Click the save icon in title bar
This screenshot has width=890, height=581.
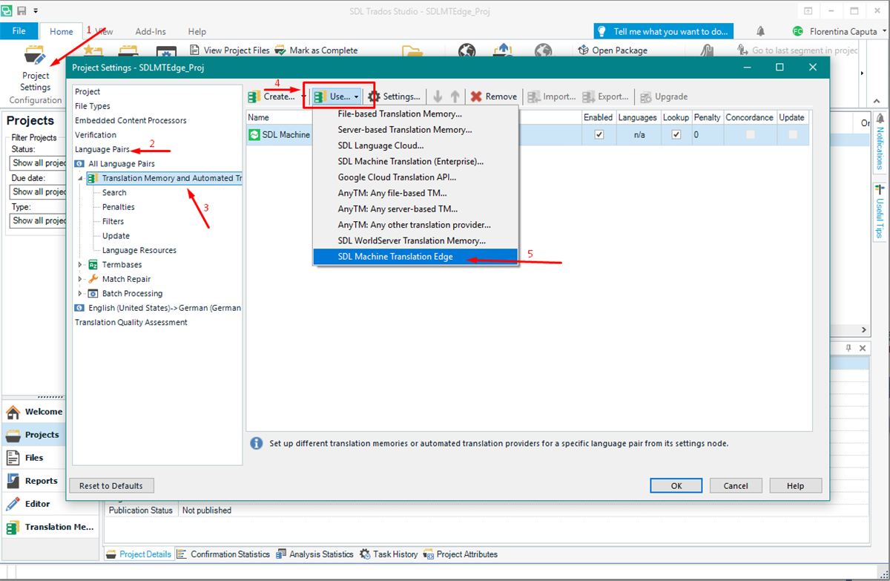coord(22,11)
